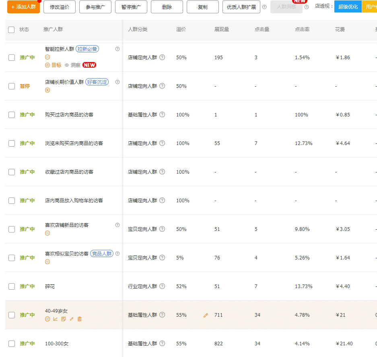Click the 添加人群 button
This screenshot has width=377, height=357.
tap(23, 7)
